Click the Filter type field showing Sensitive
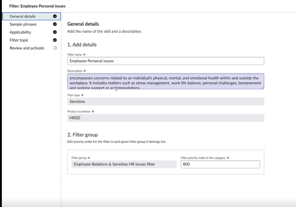 click(x=166, y=102)
